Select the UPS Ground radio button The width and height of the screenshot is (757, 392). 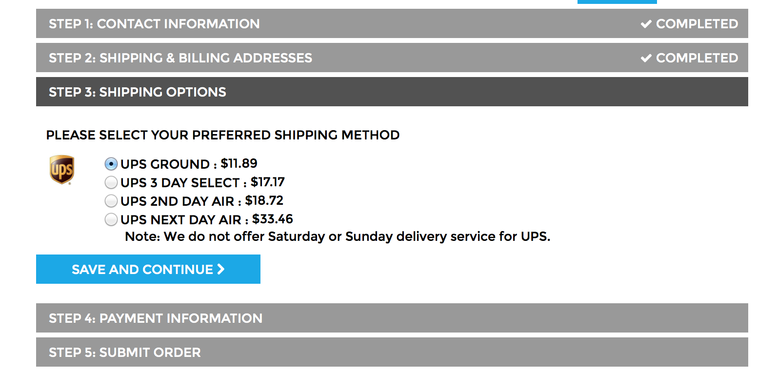tap(111, 164)
